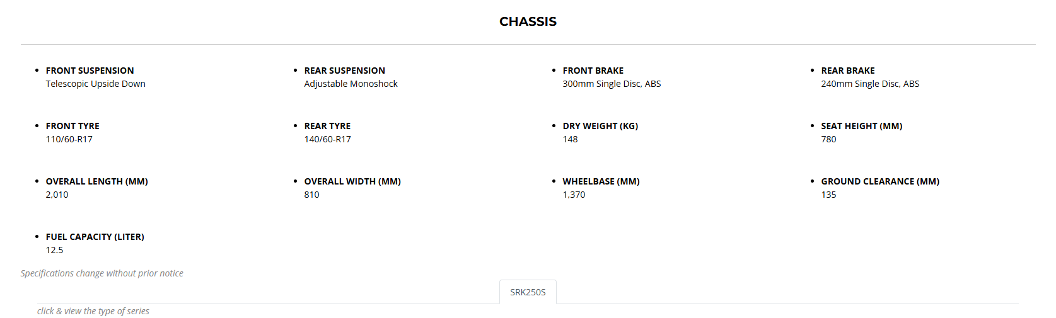Click the CHASSIS section heading

click(528, 21)
